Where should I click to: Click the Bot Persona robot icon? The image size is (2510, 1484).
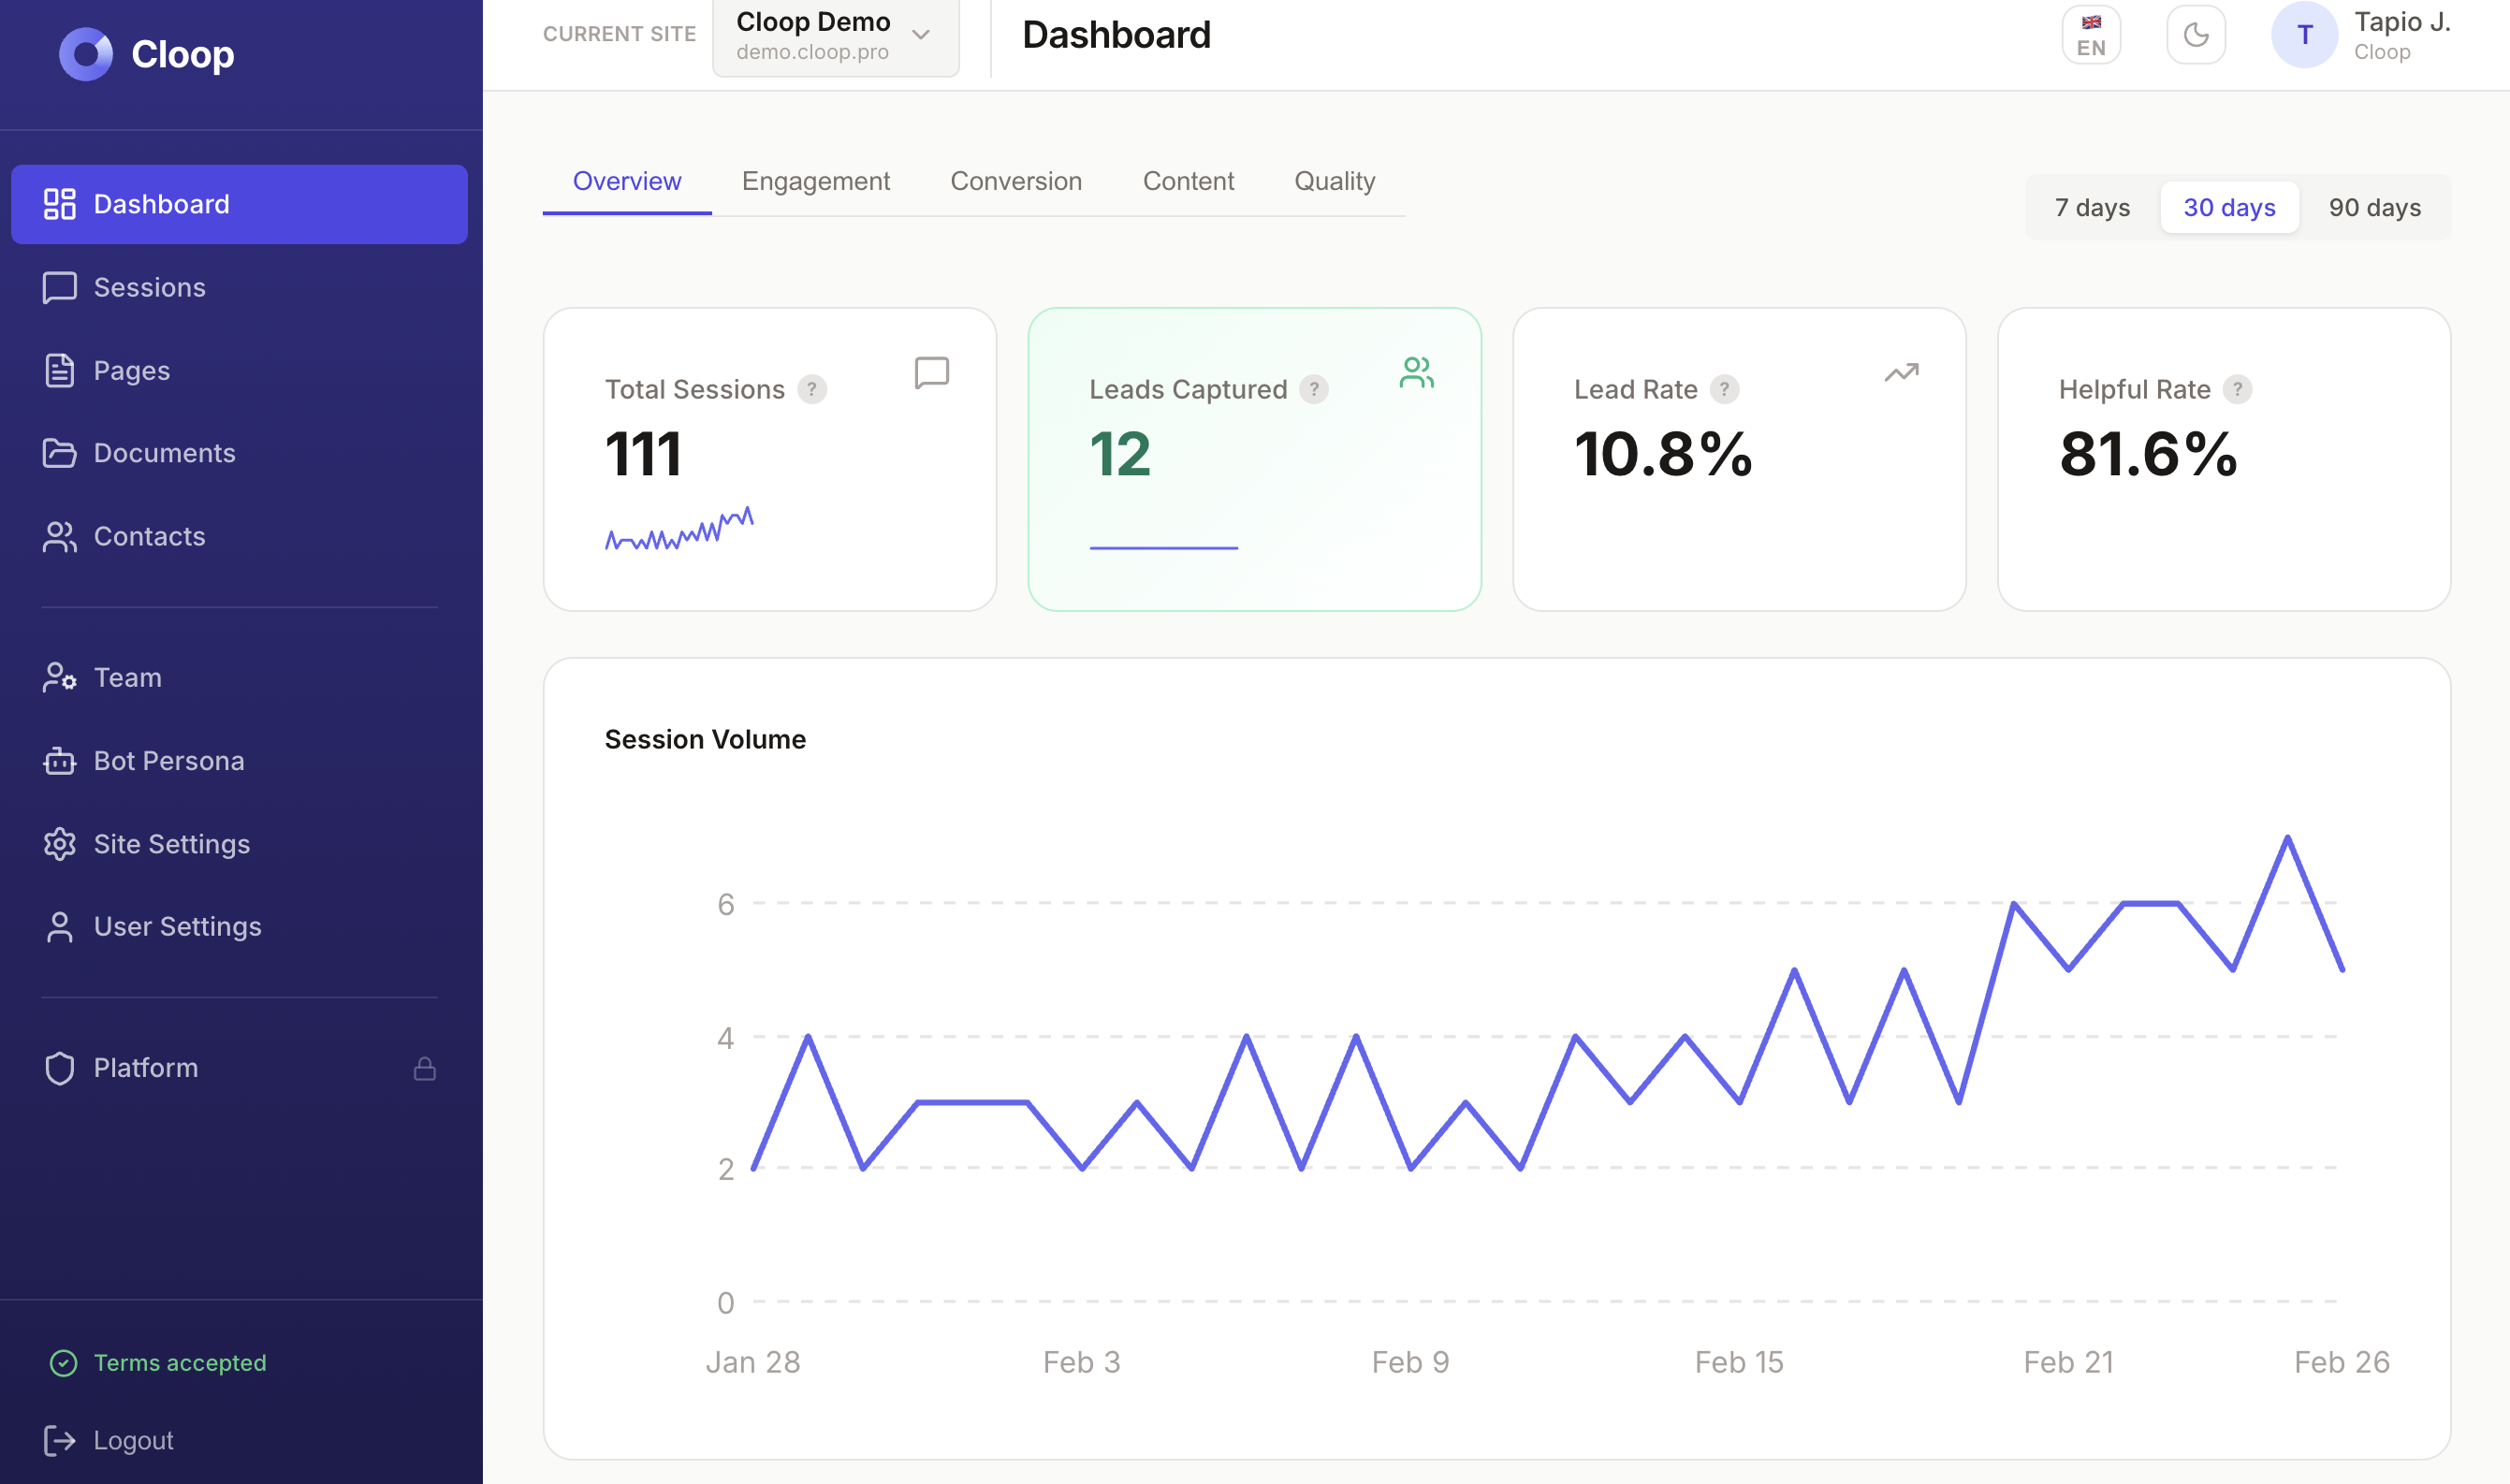60,761
